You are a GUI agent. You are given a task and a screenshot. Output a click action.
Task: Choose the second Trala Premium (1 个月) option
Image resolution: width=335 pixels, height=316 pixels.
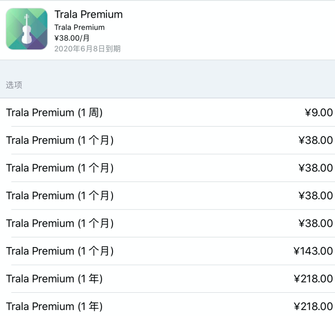(60, 168)
